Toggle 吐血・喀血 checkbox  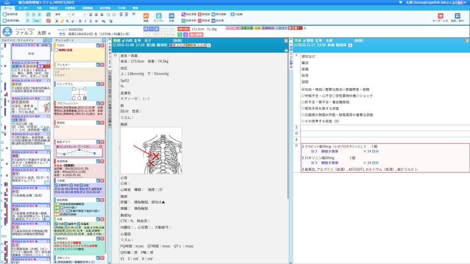303,89
